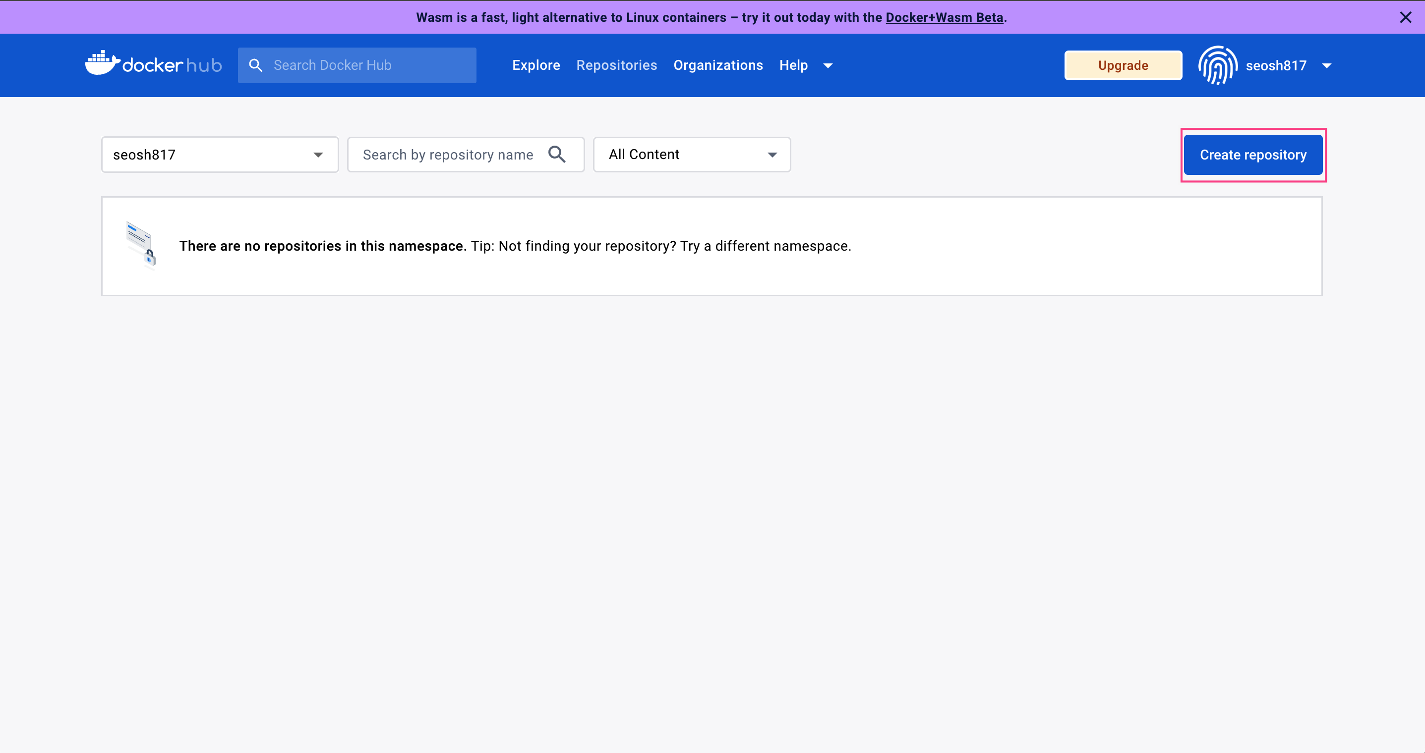Go to Explore in the navigation bar
Image resolution: width=1425 pixels, height=753 pixels.
coord(535,65)
